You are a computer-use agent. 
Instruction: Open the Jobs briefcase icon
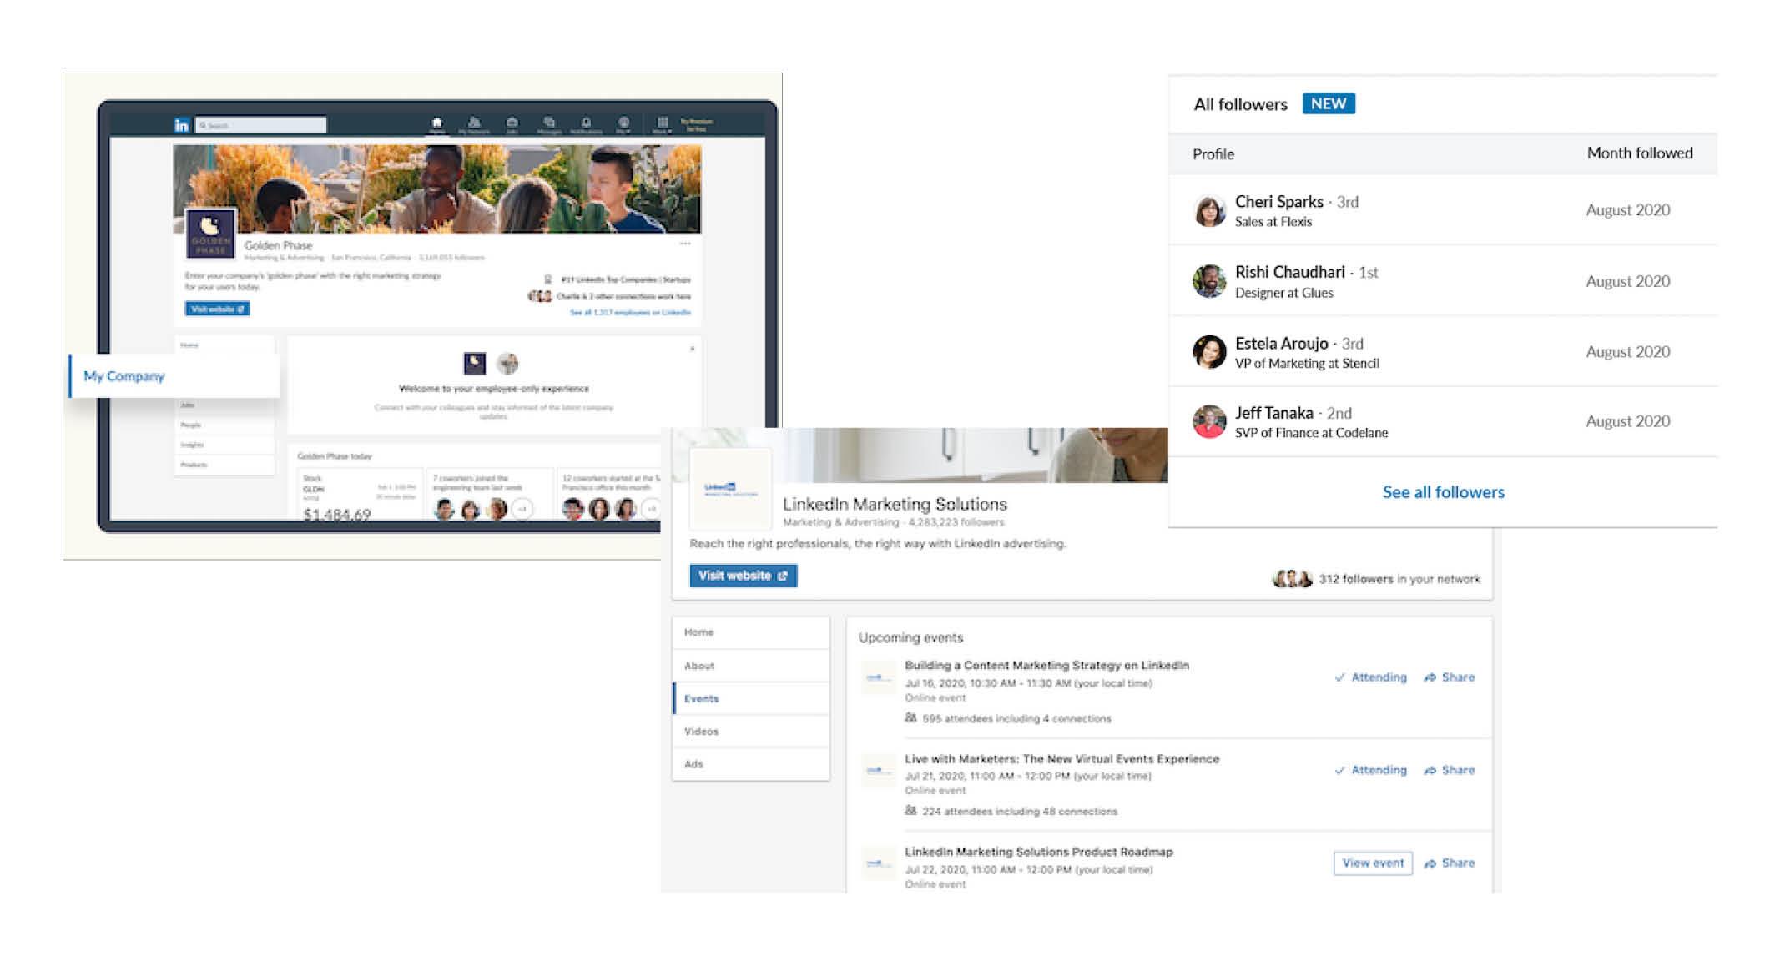tap(512, 123)
